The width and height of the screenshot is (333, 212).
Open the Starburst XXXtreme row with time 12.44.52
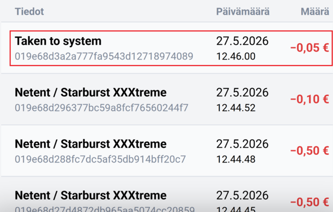click(x=167, y=99)
